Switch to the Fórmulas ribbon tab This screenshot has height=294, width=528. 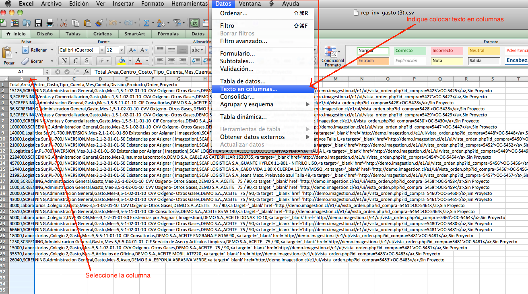(168, 34)
